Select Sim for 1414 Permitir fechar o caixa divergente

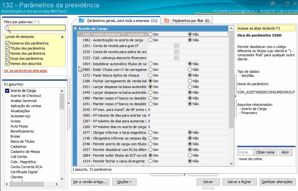(x=150, y=161)
